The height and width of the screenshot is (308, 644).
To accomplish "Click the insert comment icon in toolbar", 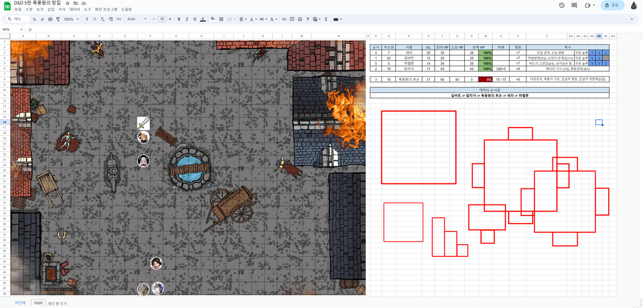I will 292,19.
